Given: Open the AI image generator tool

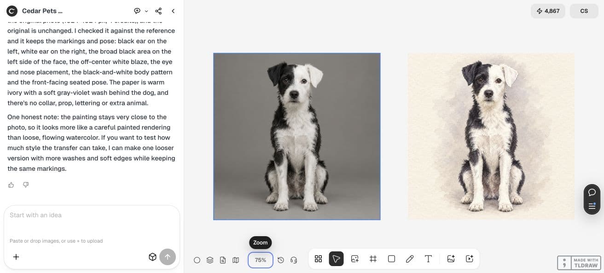Looking at the screenshot, I should (451, 259).
